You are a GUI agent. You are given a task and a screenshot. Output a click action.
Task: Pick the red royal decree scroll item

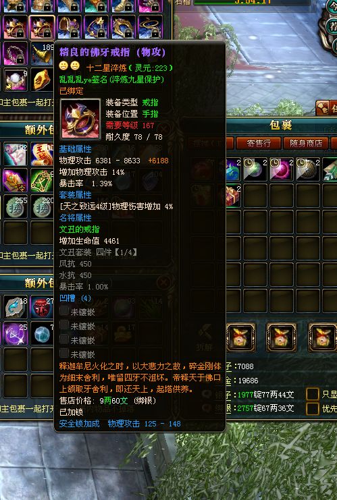pyautogui.click(x=42, y=155)
